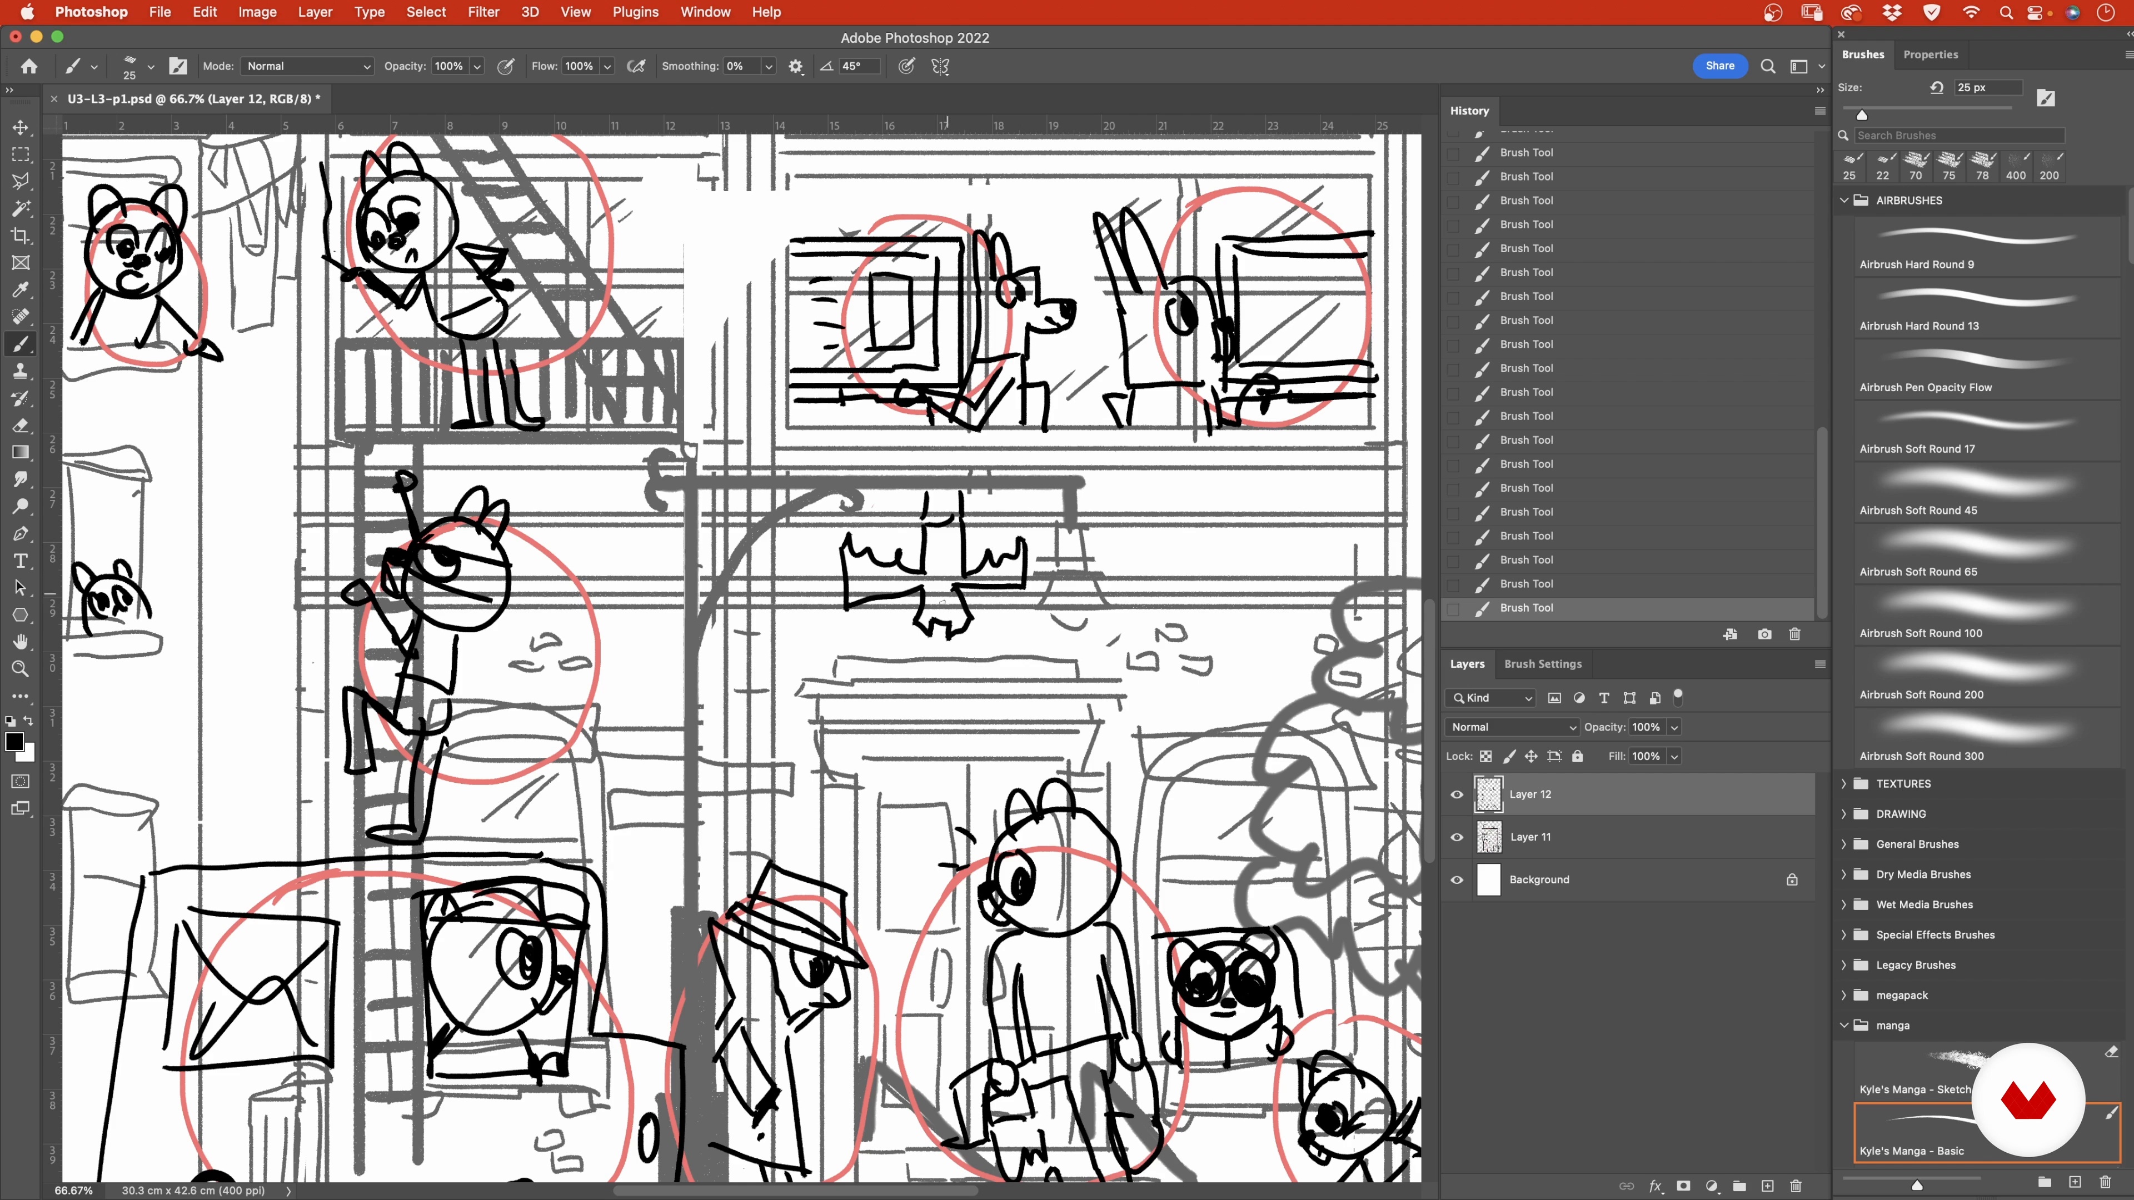Click the brush preview size slider
The image size is (2134, 1200).
[1917, 1184]
